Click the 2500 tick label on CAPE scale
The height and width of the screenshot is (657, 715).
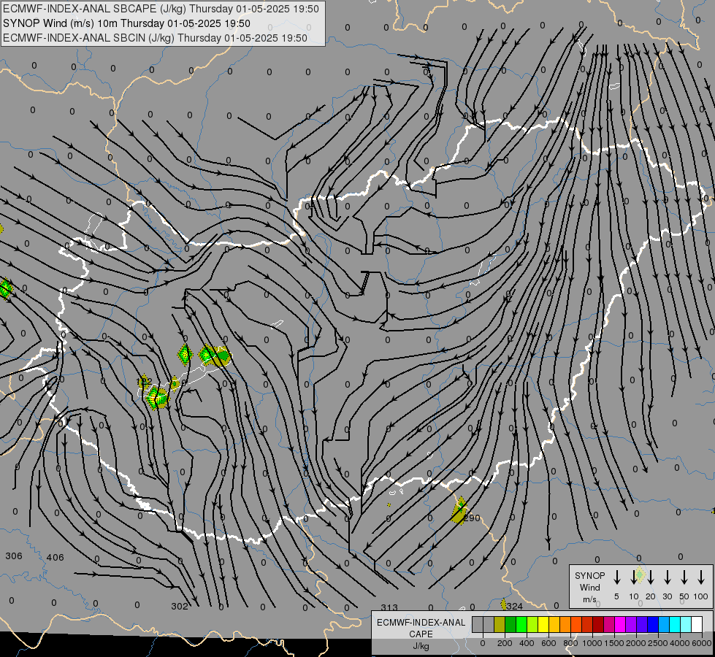tap(658, 643)
